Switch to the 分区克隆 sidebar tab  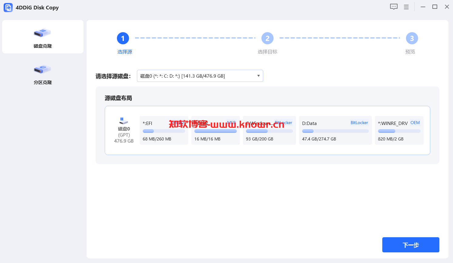point(43,73)
